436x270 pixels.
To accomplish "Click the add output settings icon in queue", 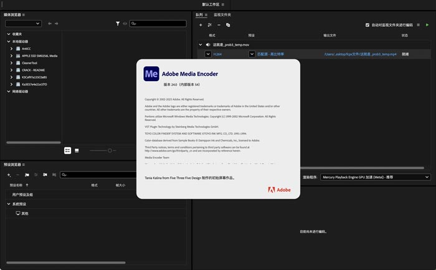I will click(x=210, y=25).
